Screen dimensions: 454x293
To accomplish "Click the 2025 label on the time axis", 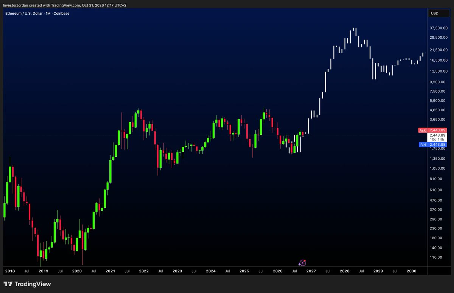I will coord(244,271).
